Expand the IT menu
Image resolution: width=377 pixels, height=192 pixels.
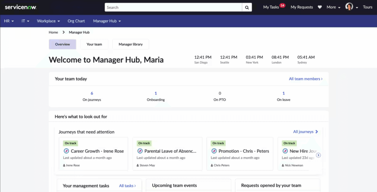click(25, 21)
